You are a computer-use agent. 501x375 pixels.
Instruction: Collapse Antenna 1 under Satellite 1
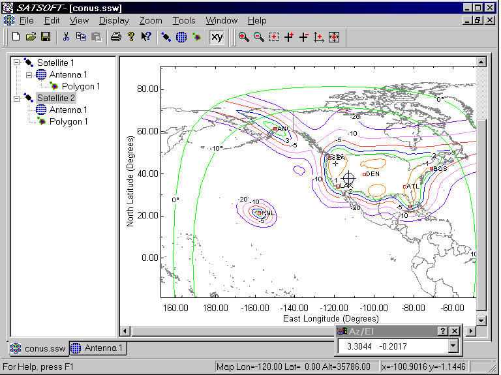pos(29,75)
